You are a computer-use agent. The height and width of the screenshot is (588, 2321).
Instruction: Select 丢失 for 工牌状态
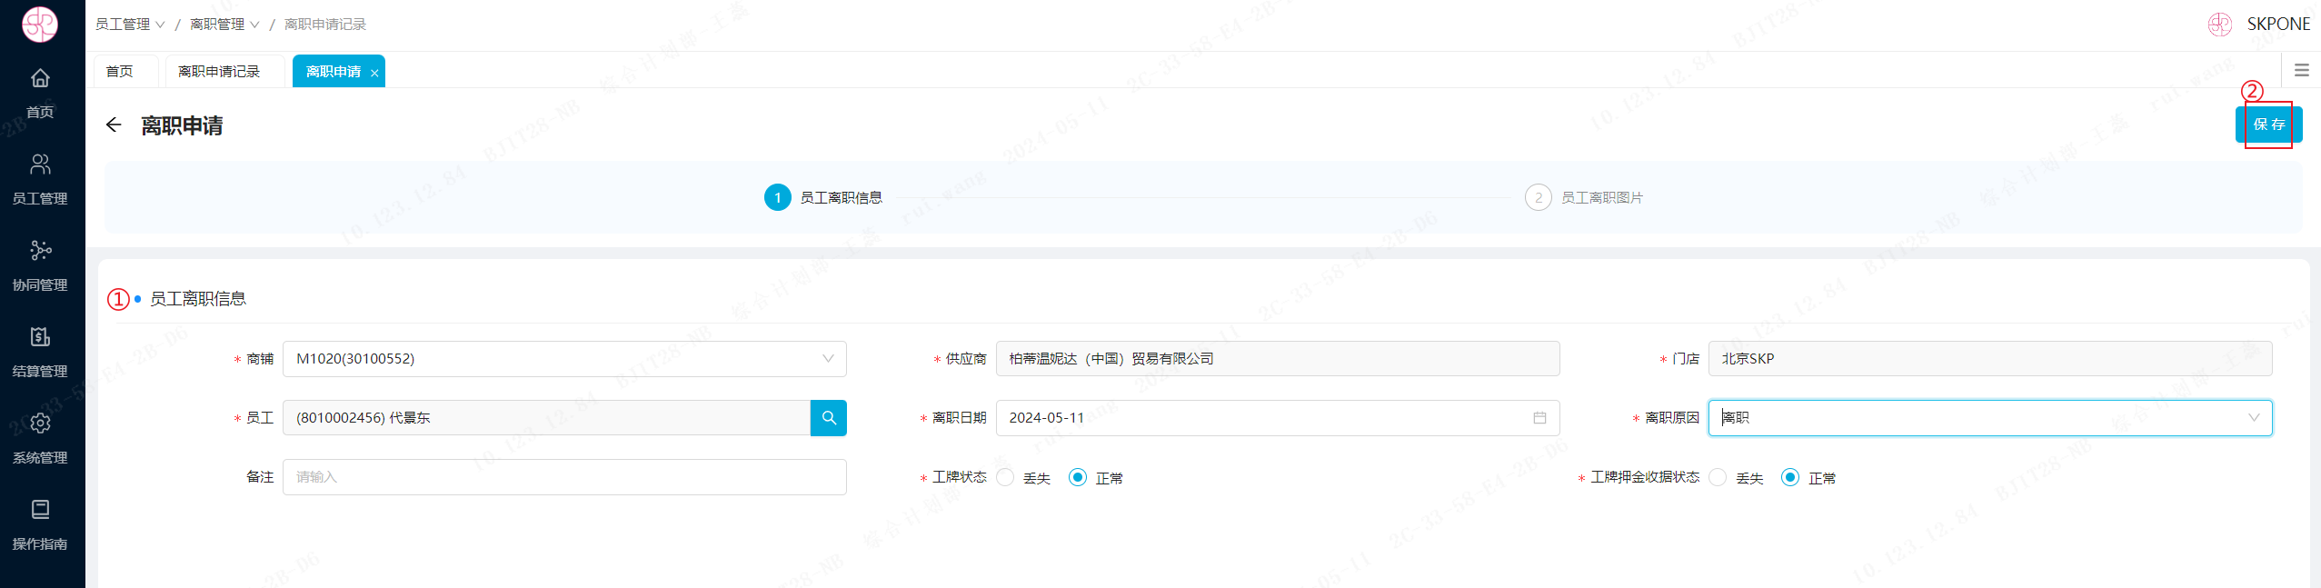pyautogui.click(x=1006, y=478)
